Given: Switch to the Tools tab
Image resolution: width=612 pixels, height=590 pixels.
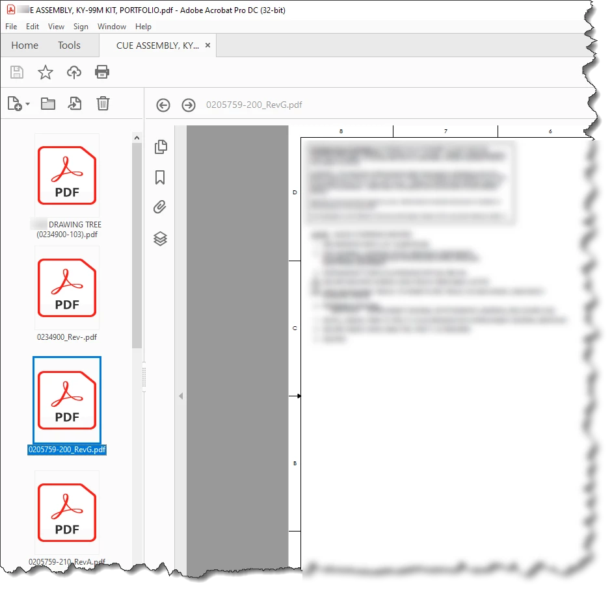Looking at the screenshot, I should point(69,45).
